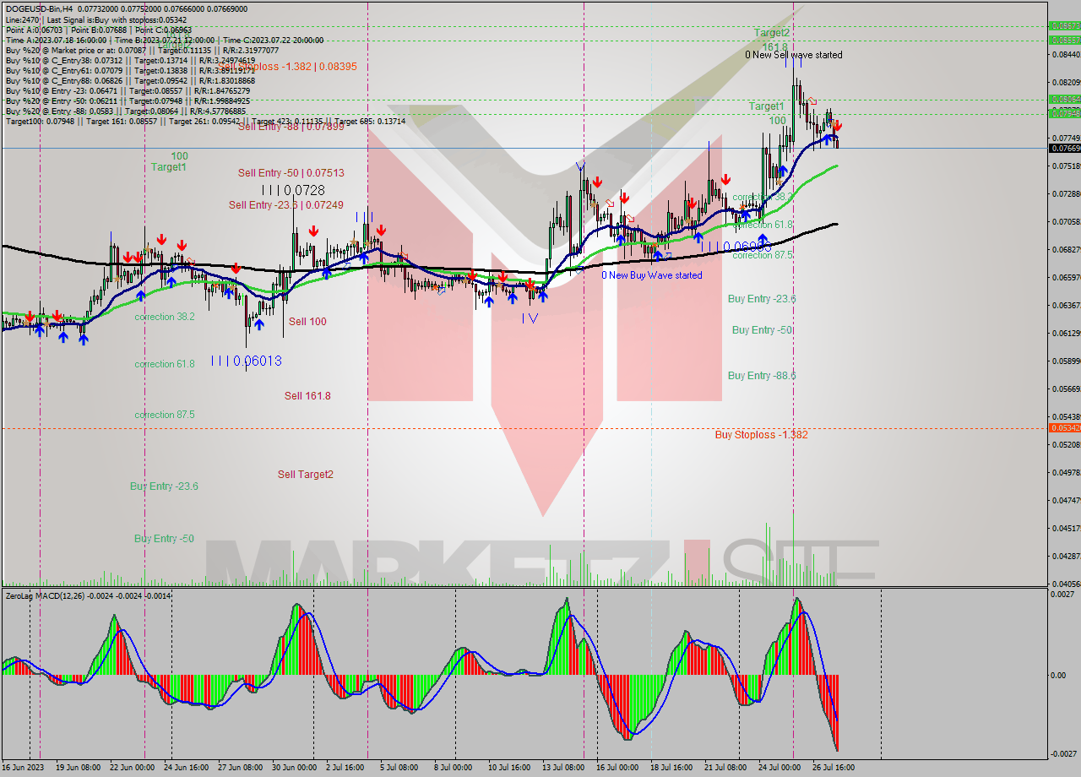Screen dimensions: 1081x777
Task: Select the 0.04056 price axis label
Action: tap(1066, 584)
